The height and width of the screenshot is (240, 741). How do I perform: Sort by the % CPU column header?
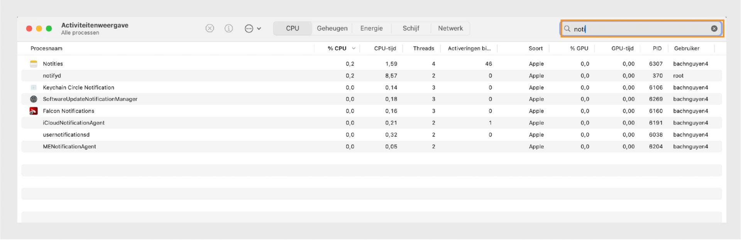point(337,48)
